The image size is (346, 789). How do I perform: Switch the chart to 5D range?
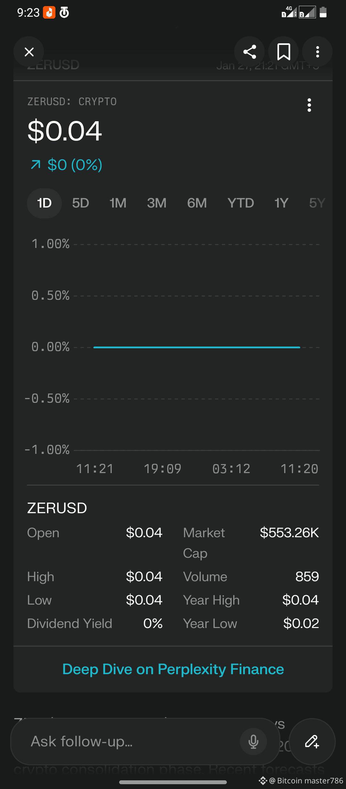(80, 203)
